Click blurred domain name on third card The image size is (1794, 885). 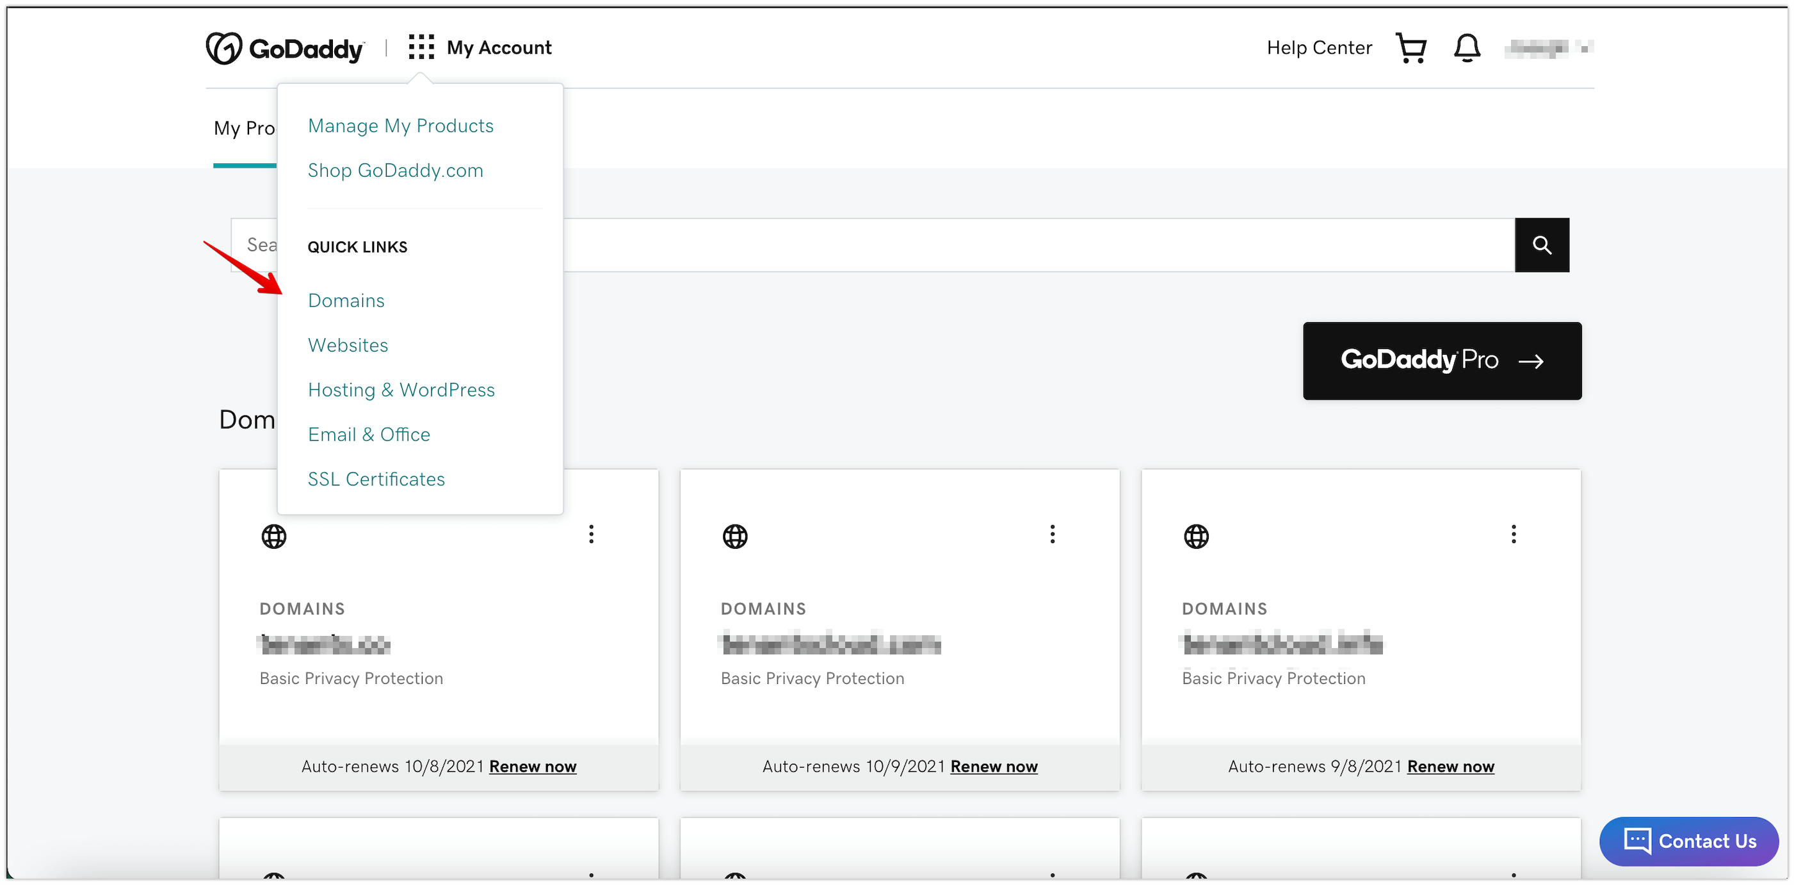(1282, 645)
